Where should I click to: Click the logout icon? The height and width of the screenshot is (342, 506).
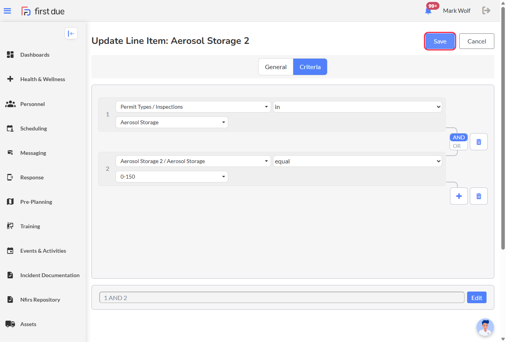point(486,10)
